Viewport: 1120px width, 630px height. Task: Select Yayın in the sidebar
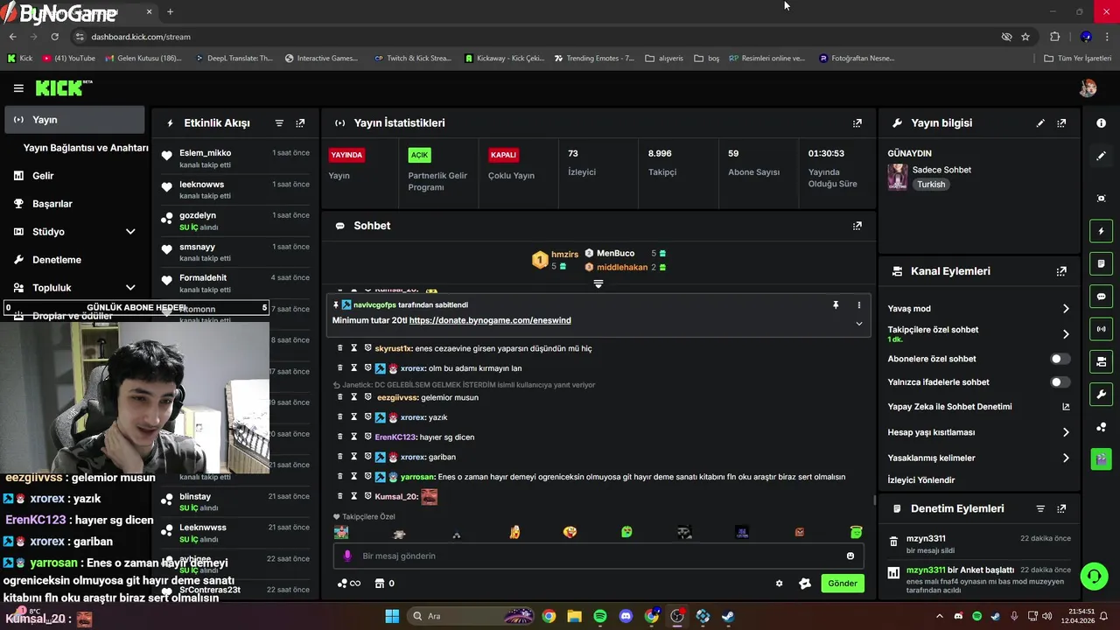point(74,120)
